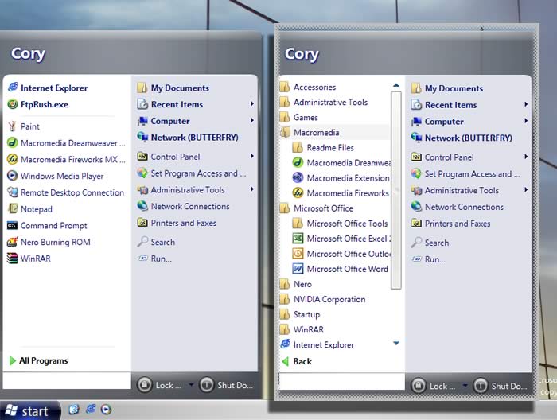This screenshot has width=557, height=420.
Task: Expand Control Panel submenu in left menu
Action: point(252,156)
